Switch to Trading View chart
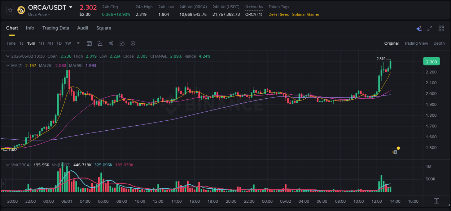This screenshot has width=451, height=211. [x=416, y=43]
